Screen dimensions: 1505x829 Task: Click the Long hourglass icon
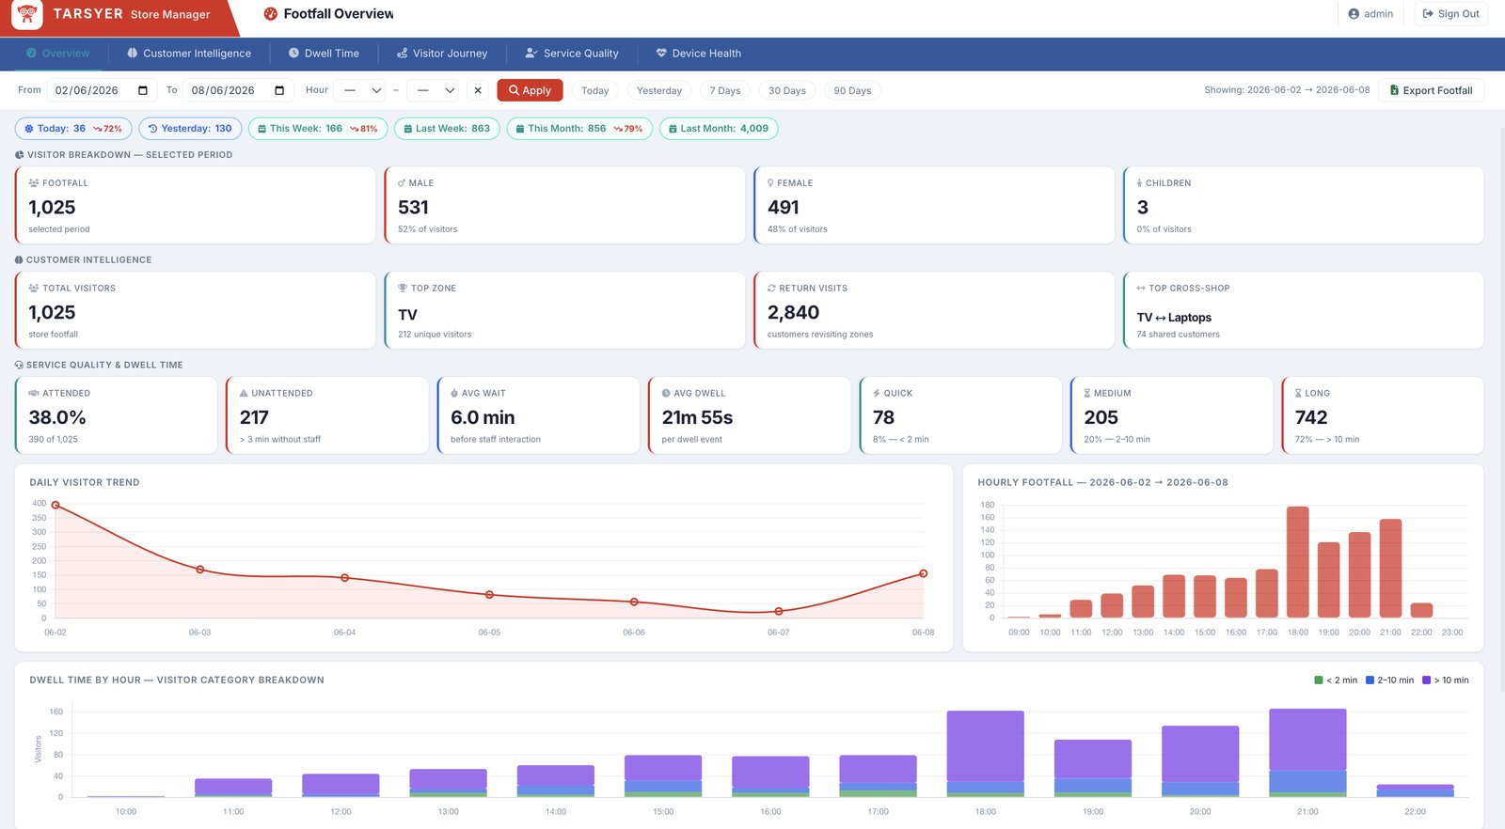1298,394
